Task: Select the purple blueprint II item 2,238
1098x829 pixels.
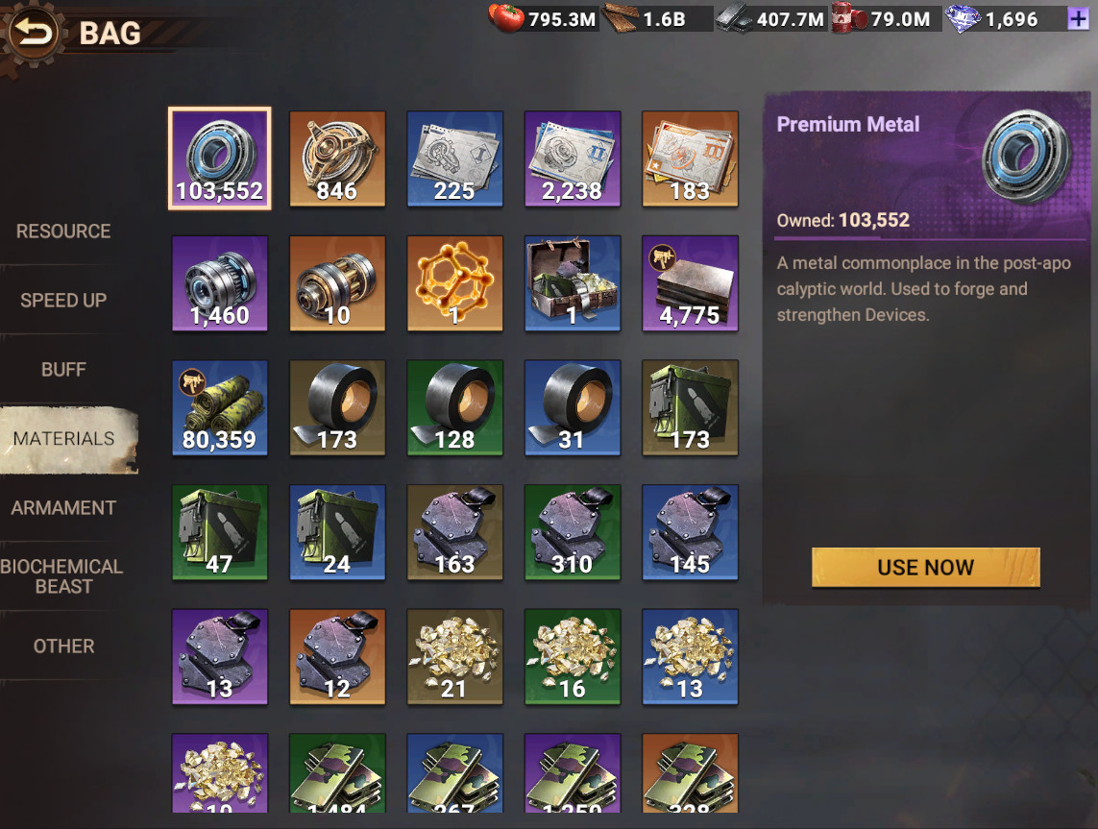Action: 573,158
